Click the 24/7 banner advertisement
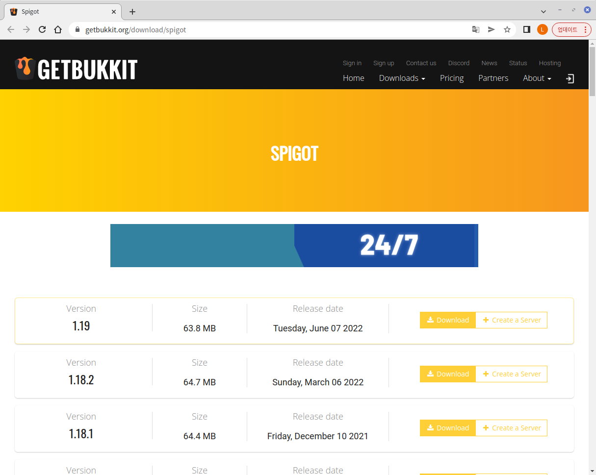 294,246
